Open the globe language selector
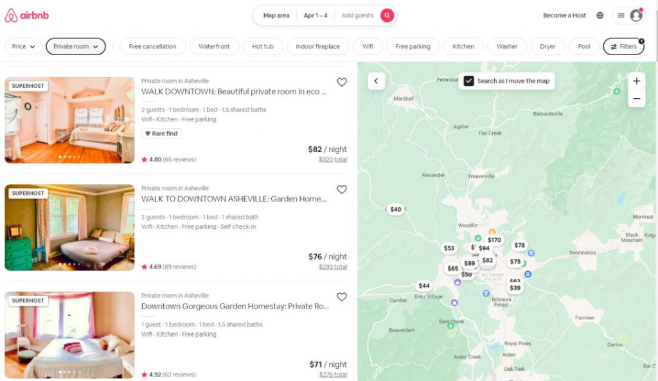Viewport: 658px width, 381px height. (x=600, y=15)
